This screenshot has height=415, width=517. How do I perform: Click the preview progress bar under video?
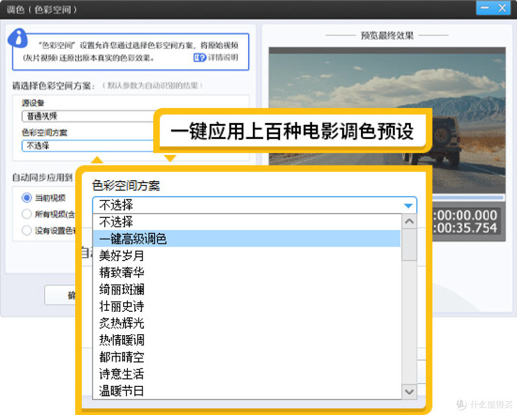468,197
